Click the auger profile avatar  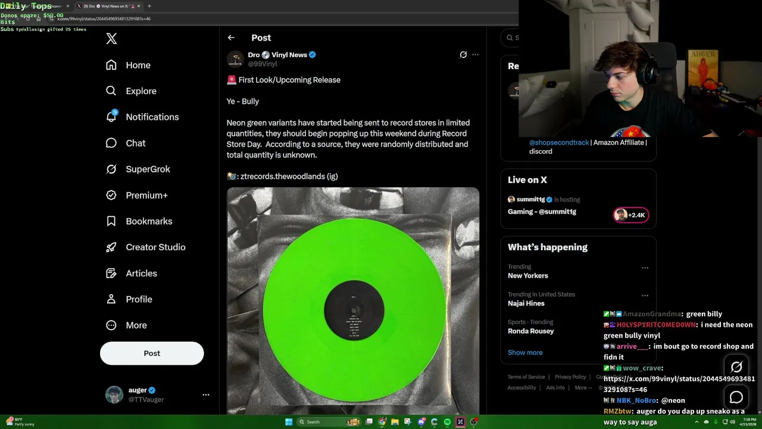click(x=114, y=394)
